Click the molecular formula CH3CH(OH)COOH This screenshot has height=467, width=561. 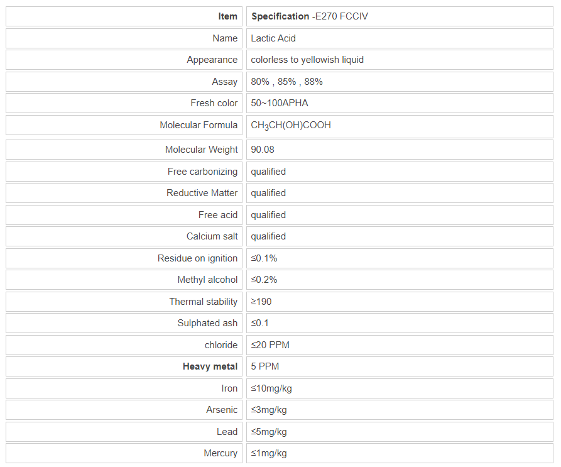pyautogui.click(x=291, y=125)
